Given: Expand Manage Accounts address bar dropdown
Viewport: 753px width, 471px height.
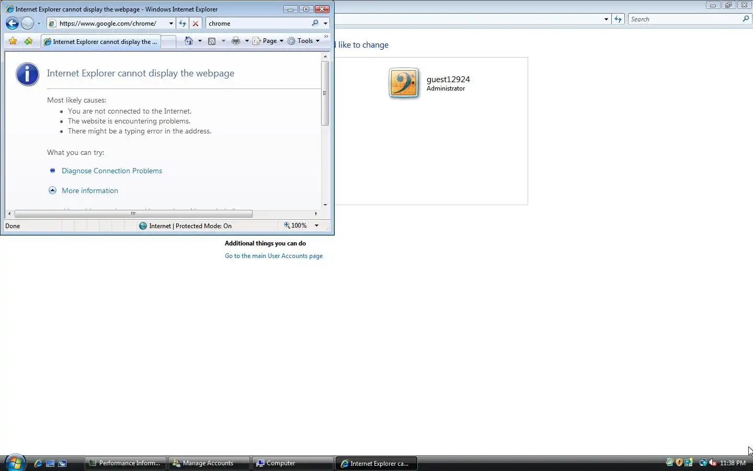Looking at the screenshot, I should pyautogui.click(x=606, y=19).
